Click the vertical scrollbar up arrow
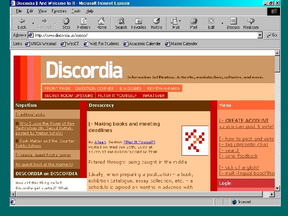The height and width of the screenshot is (216, 288). (x=277, y=53)
